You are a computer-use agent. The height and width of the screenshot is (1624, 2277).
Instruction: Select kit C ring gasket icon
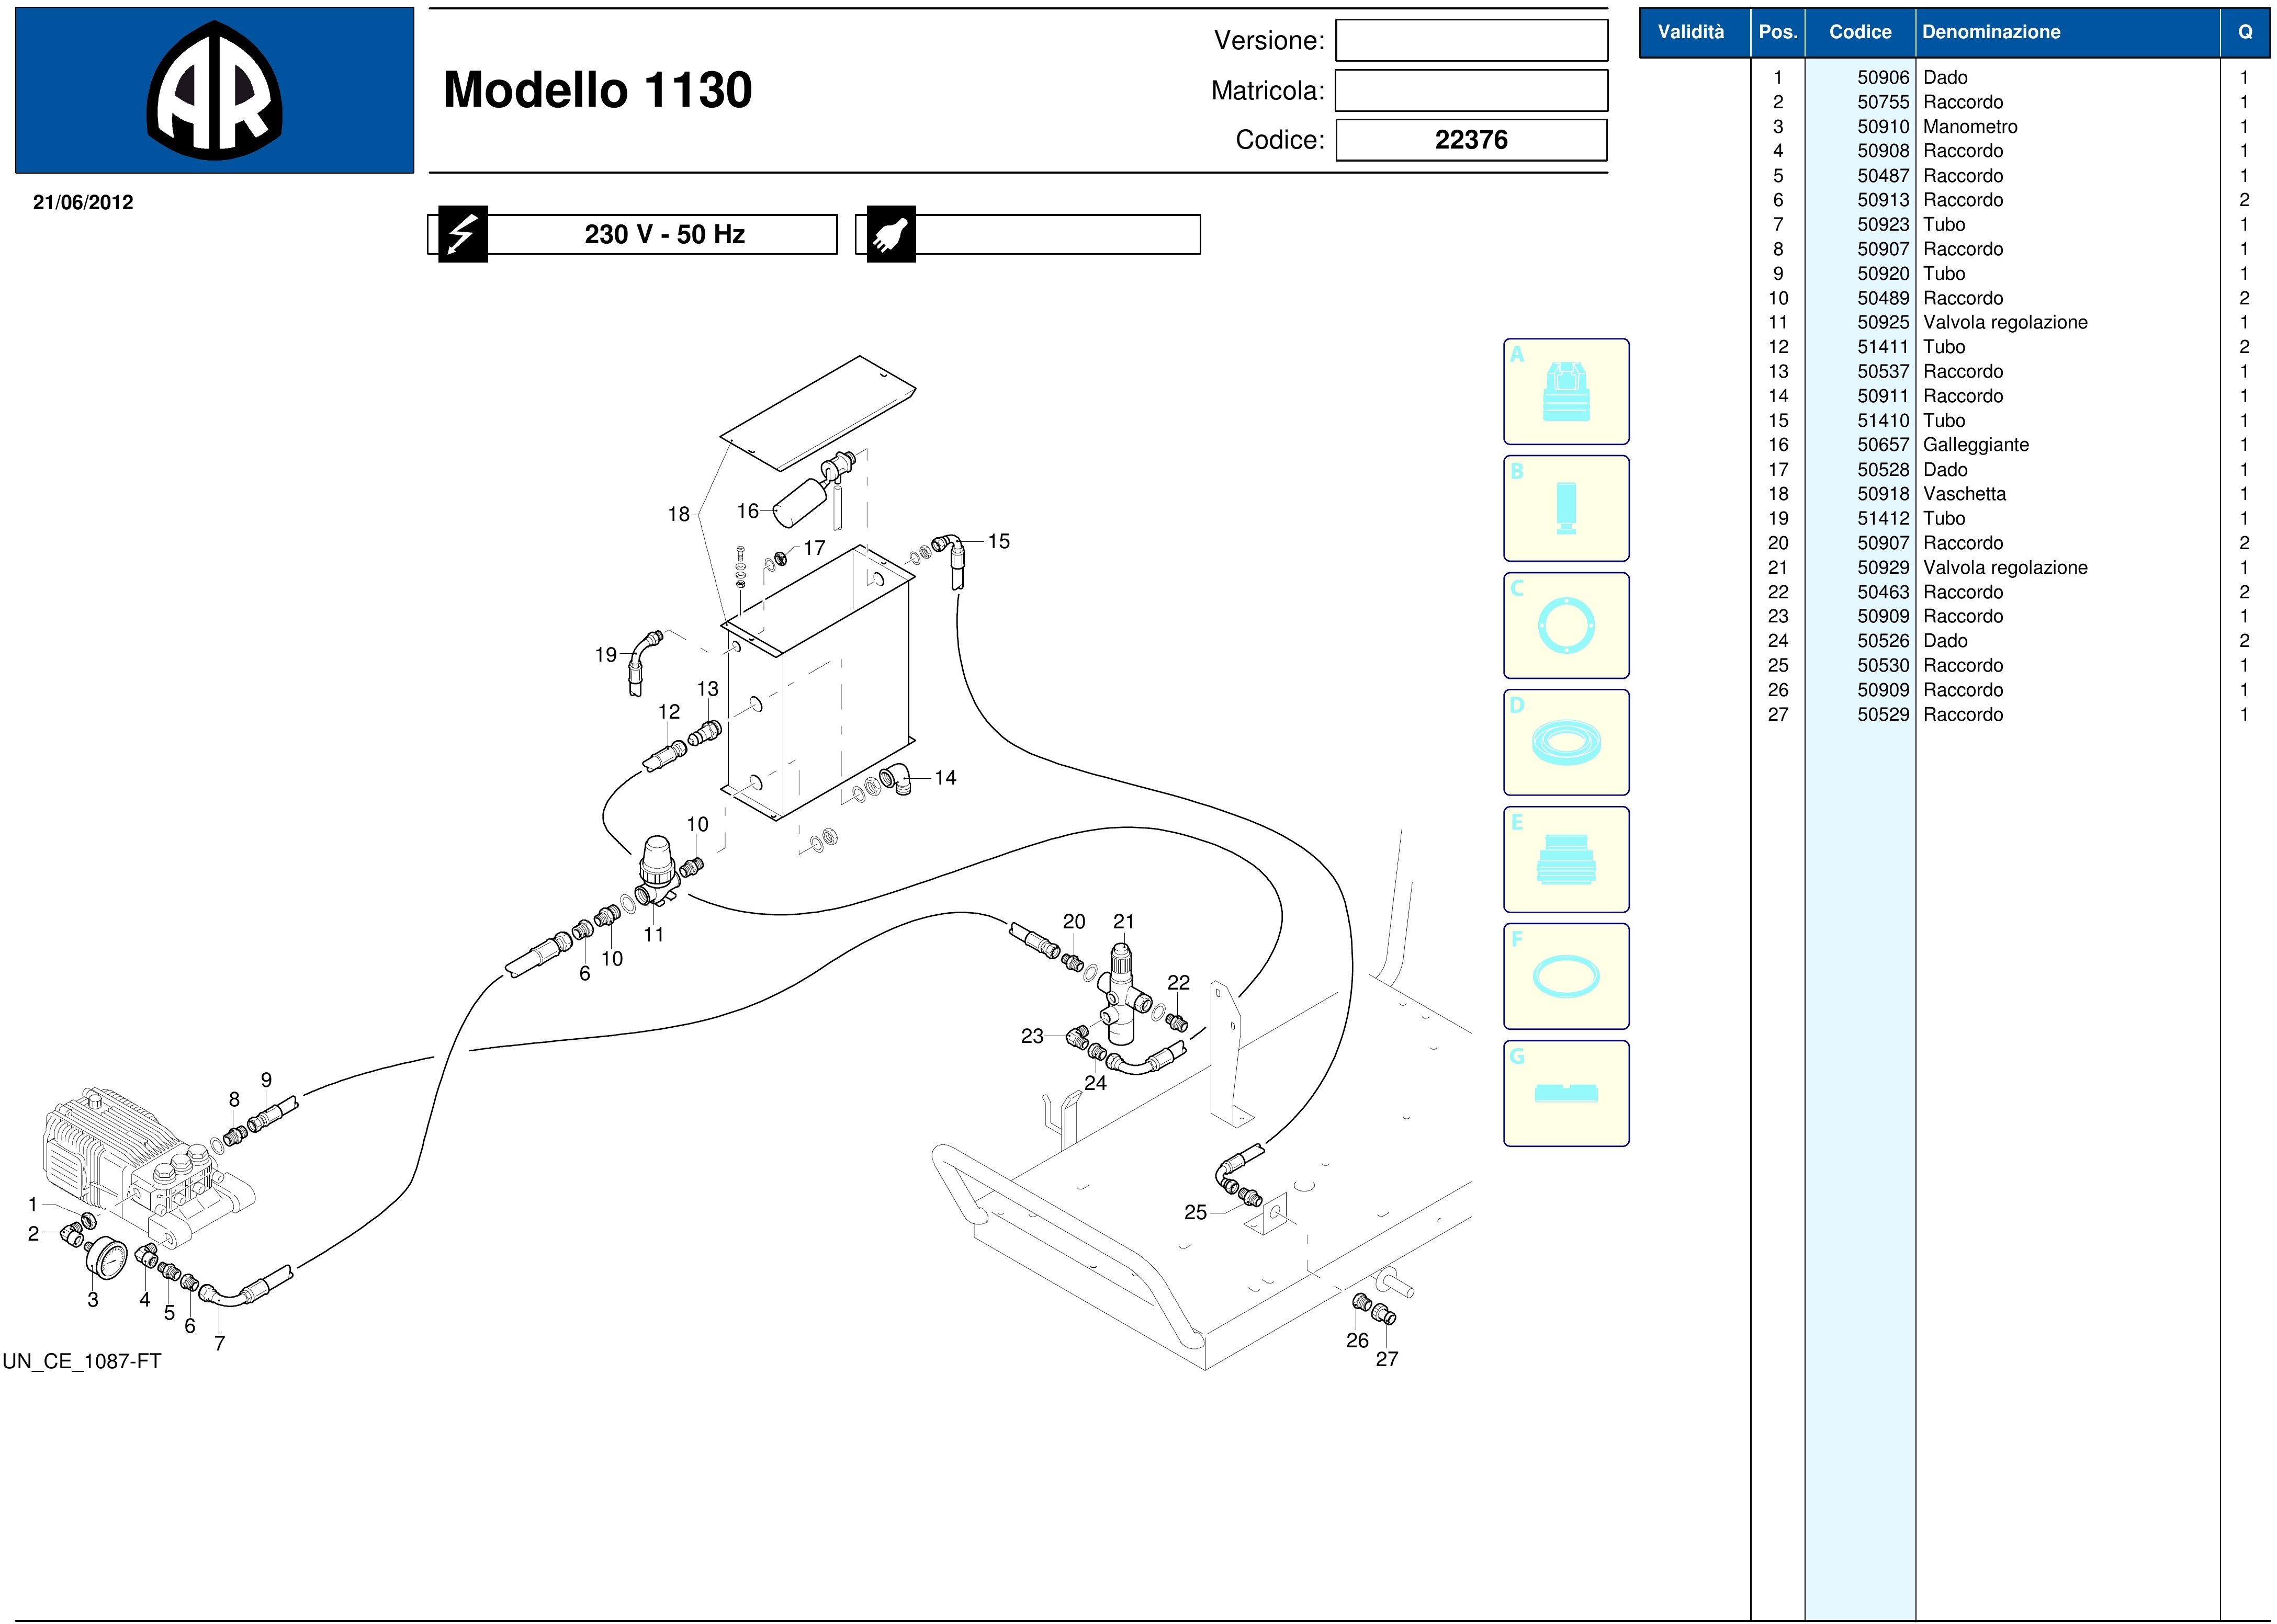pyautogui.click(x=1565, y=626)
